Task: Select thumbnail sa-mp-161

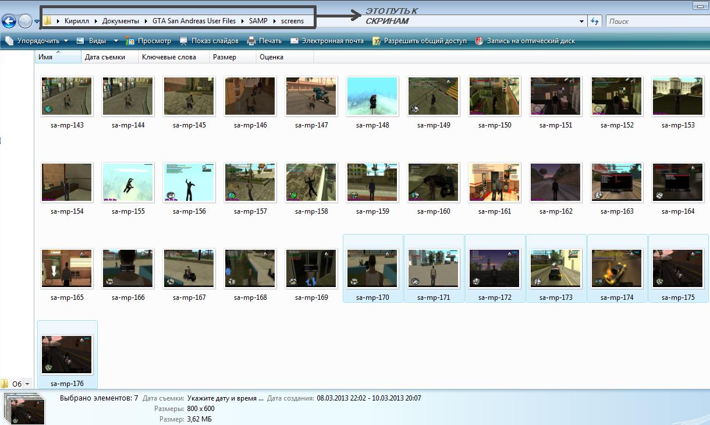Action: click(495, 182)
